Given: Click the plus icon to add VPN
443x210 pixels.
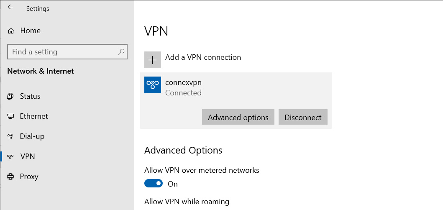Looking at the screenshot, I should (x=153, y=60).
